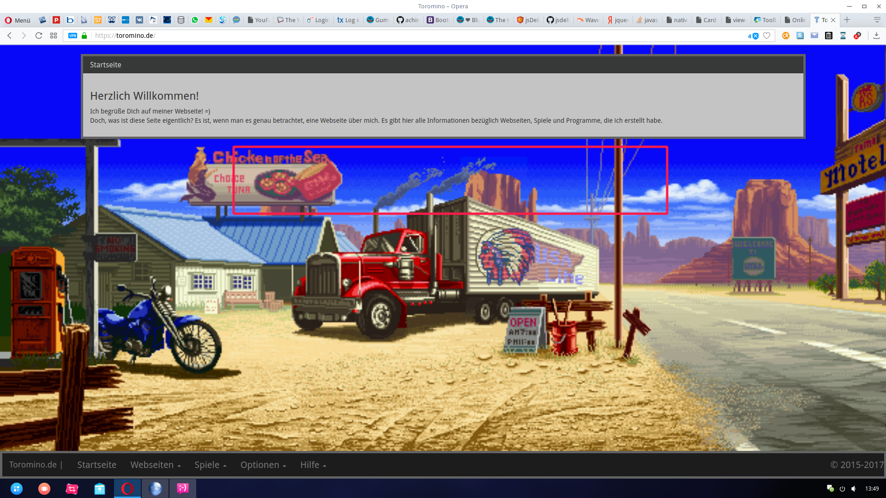Open the pinned VK tab

[x=139, y=20]
